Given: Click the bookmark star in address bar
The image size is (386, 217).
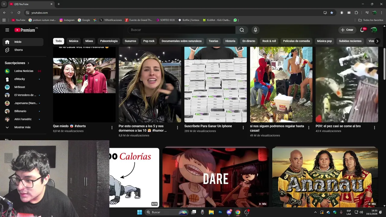Looking at the screenshot, I should [x=332, y=13].
